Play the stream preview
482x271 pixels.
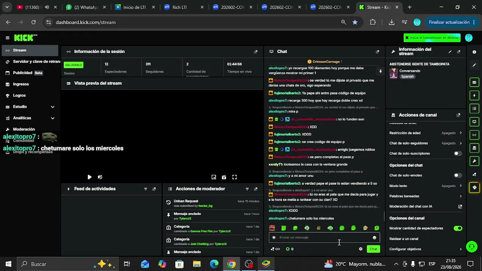click(x=89, y=177)
